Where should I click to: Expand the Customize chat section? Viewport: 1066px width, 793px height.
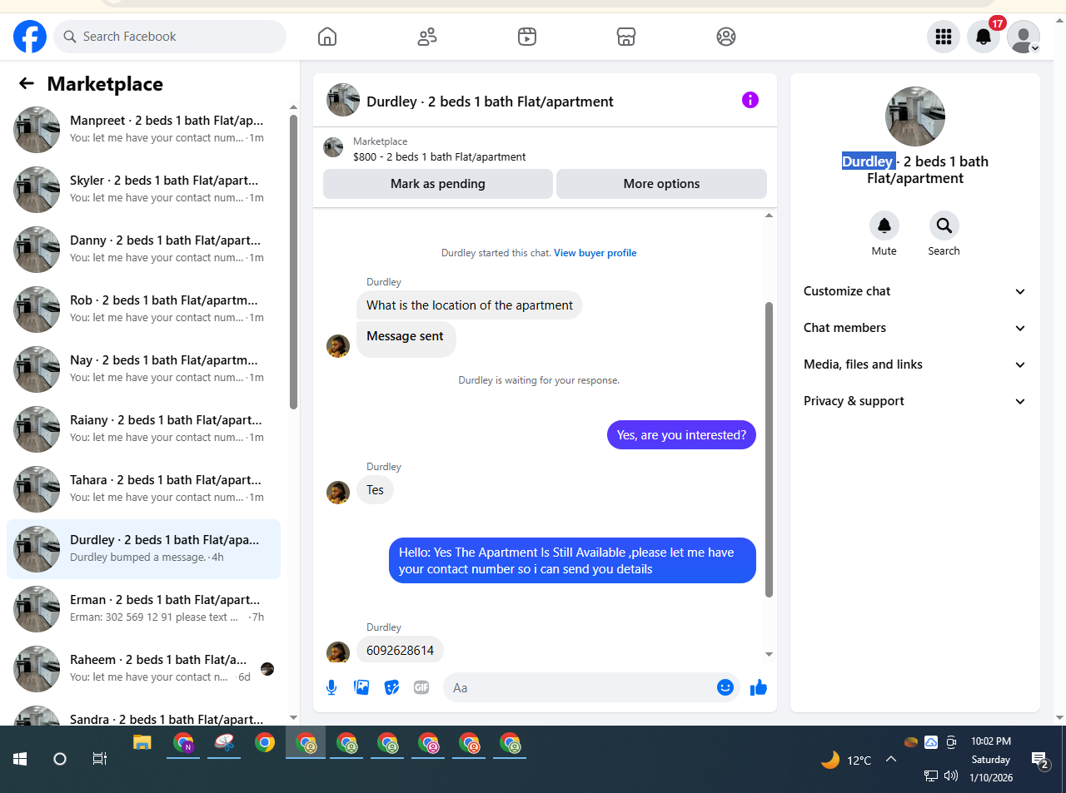915,291
